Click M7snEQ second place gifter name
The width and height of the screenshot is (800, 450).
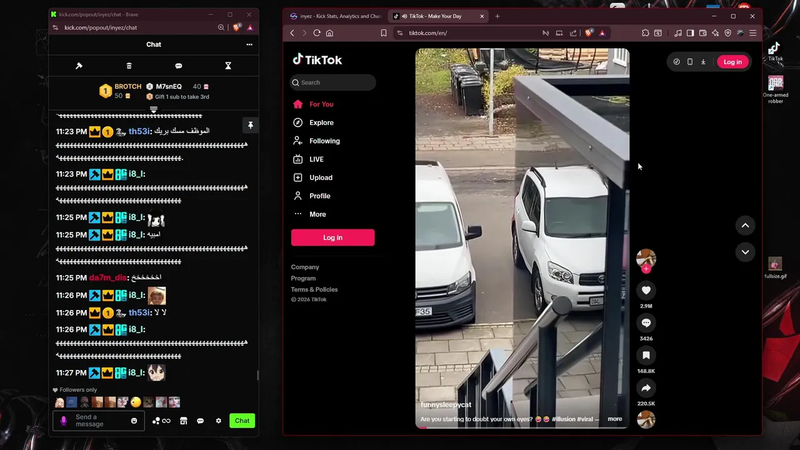coord(169,87)
